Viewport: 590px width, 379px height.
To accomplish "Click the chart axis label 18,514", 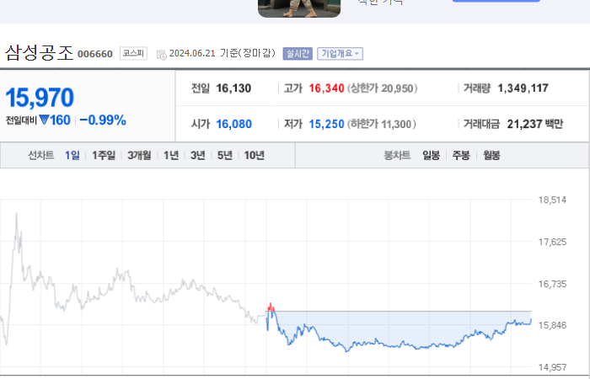I will (x=552, y=200).
